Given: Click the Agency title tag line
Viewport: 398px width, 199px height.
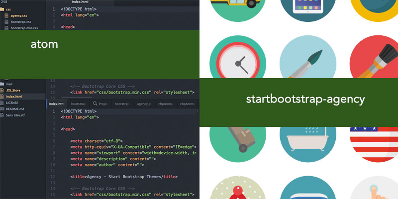Looking at the screenshot, I should coord(124,177).
